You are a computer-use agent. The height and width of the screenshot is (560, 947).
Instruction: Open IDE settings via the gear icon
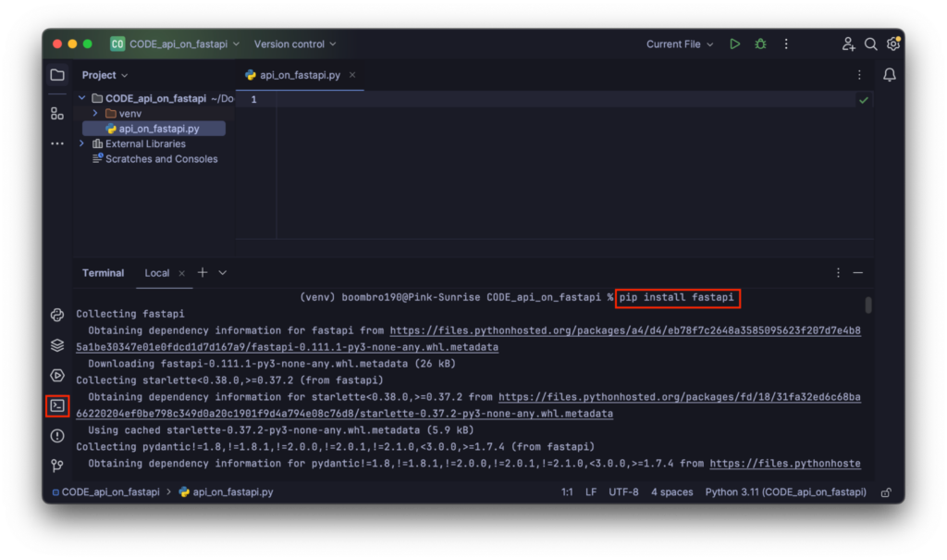pos(892,44)
